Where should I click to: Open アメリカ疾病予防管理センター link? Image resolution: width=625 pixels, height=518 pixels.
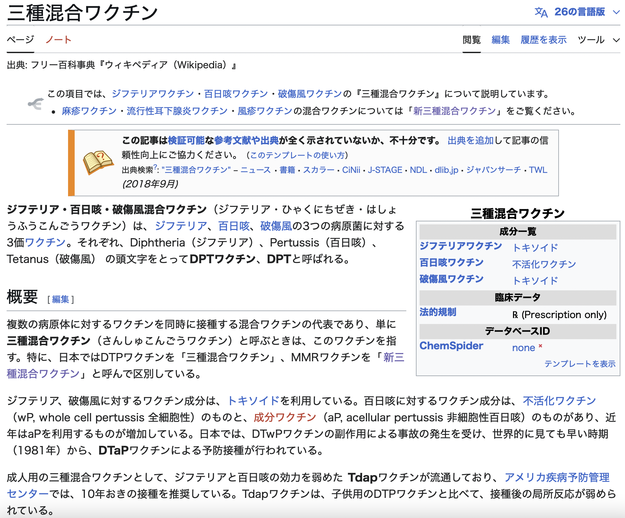point(557,477)
